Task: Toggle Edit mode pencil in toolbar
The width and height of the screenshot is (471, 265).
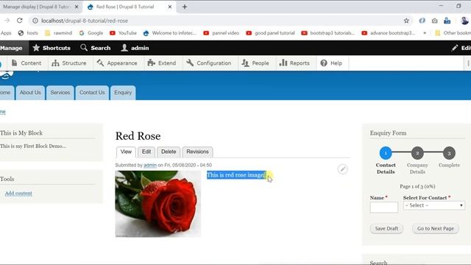Action: pyautogui.click(x=461, y=48)
